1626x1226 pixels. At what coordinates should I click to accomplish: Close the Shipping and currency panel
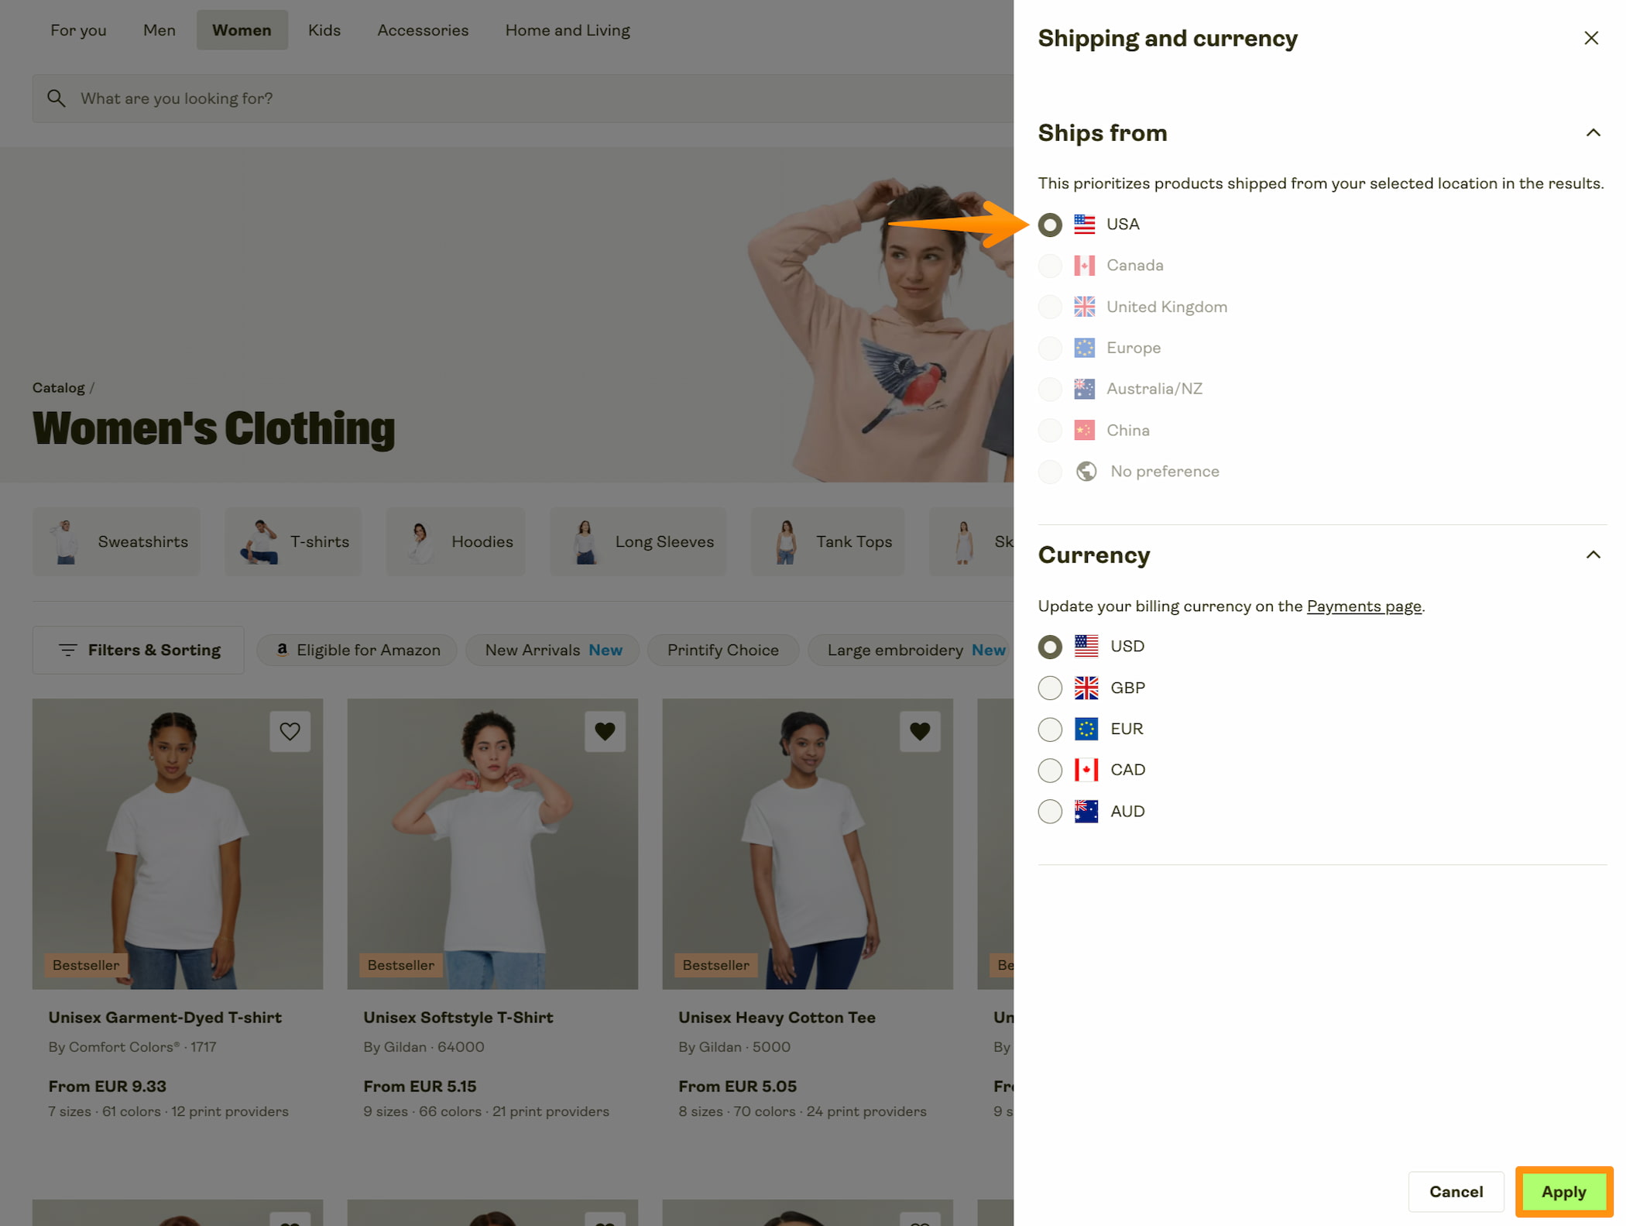1590,38
